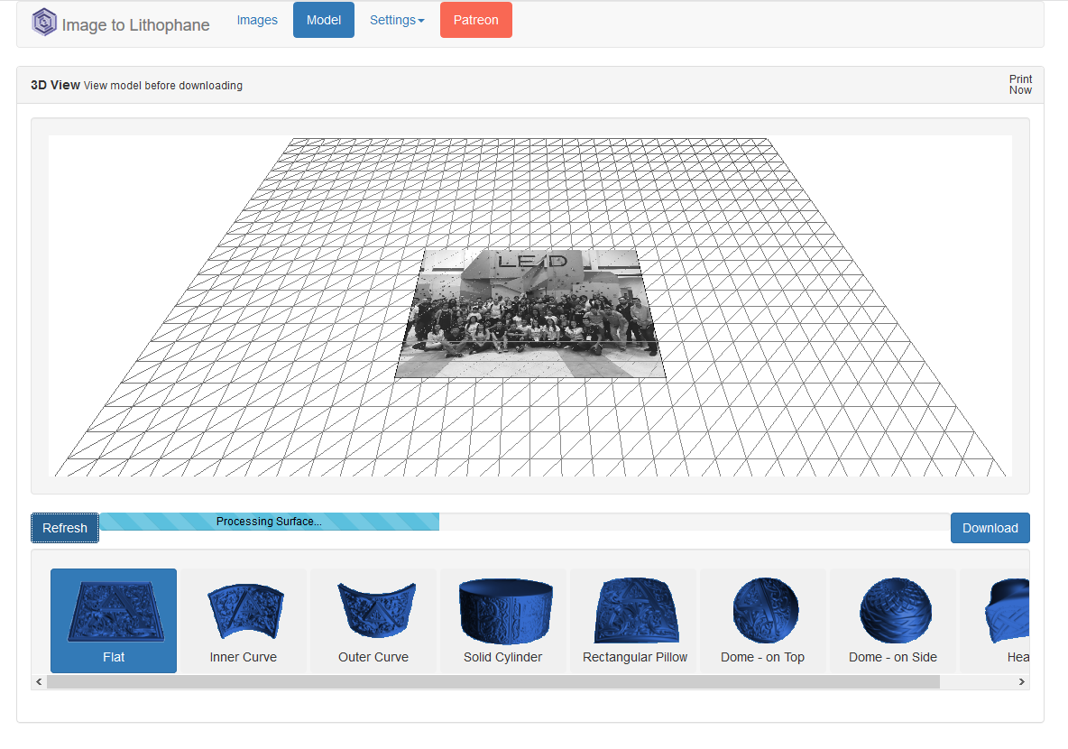Select the partially visible Heart shape
The image size is (1068, 749).
(1015, 621)
